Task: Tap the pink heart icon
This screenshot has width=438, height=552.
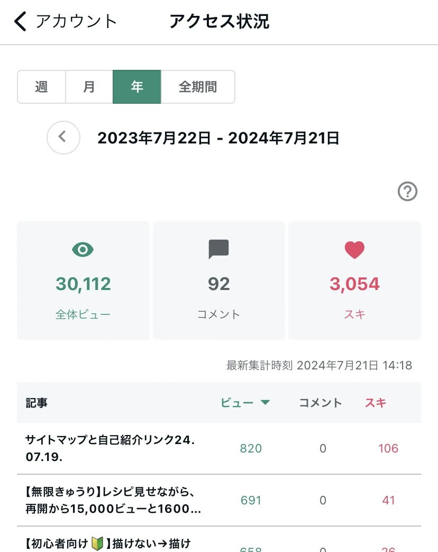Action: coord(354,250)
